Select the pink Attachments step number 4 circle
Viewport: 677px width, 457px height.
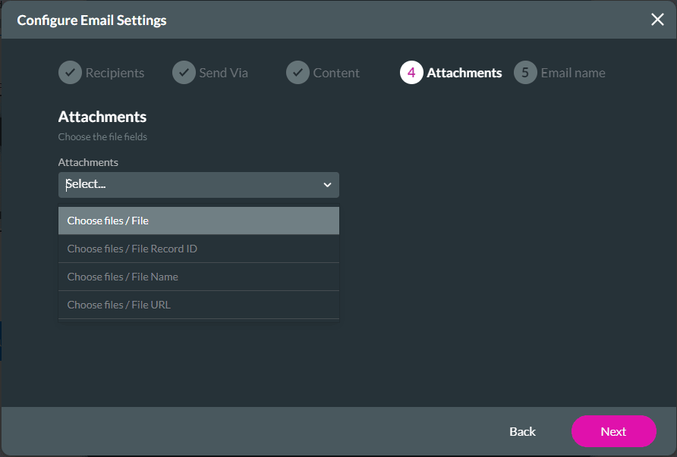(411, 73)
